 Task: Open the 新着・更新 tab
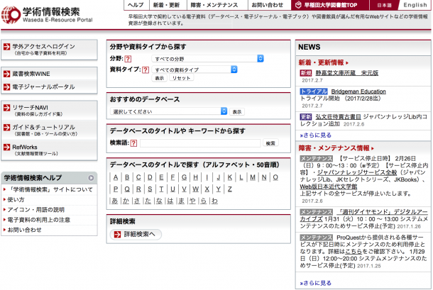(x=166, y=5)
